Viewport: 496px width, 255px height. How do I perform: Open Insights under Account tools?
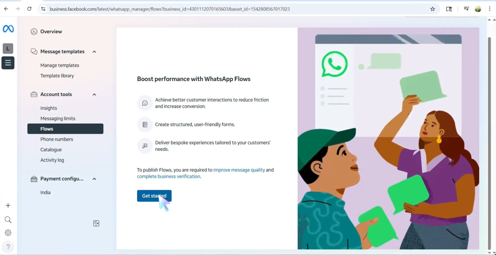(x=49, y=108)
